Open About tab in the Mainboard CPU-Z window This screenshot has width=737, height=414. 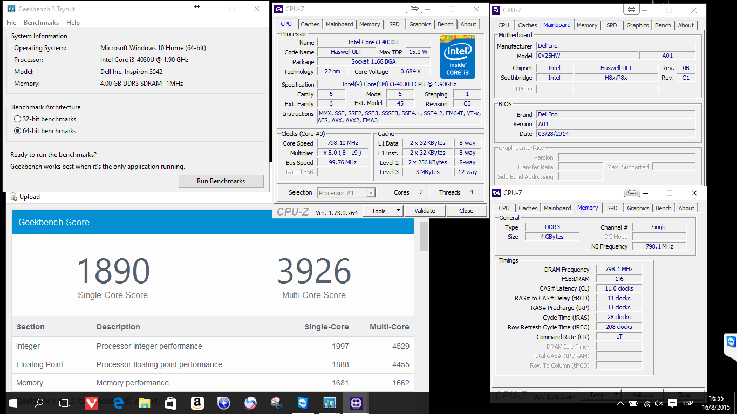tap(686, 25)
